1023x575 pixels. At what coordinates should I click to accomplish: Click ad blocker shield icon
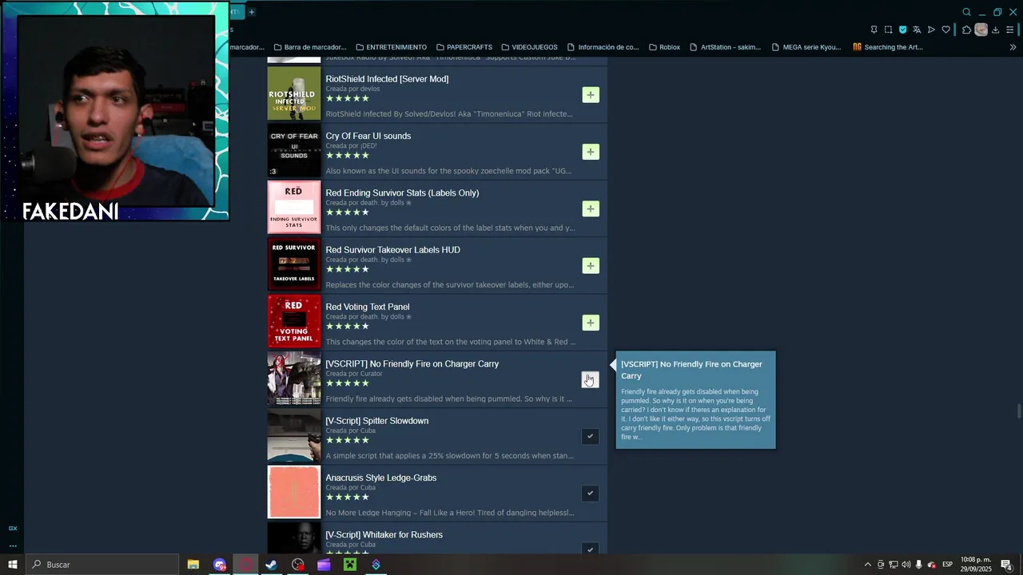click(902, 30)
